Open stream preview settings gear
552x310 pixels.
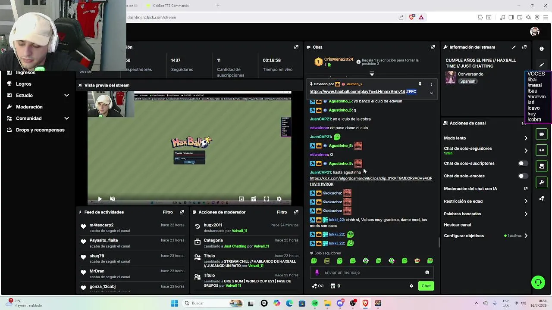tap(279, 199)
